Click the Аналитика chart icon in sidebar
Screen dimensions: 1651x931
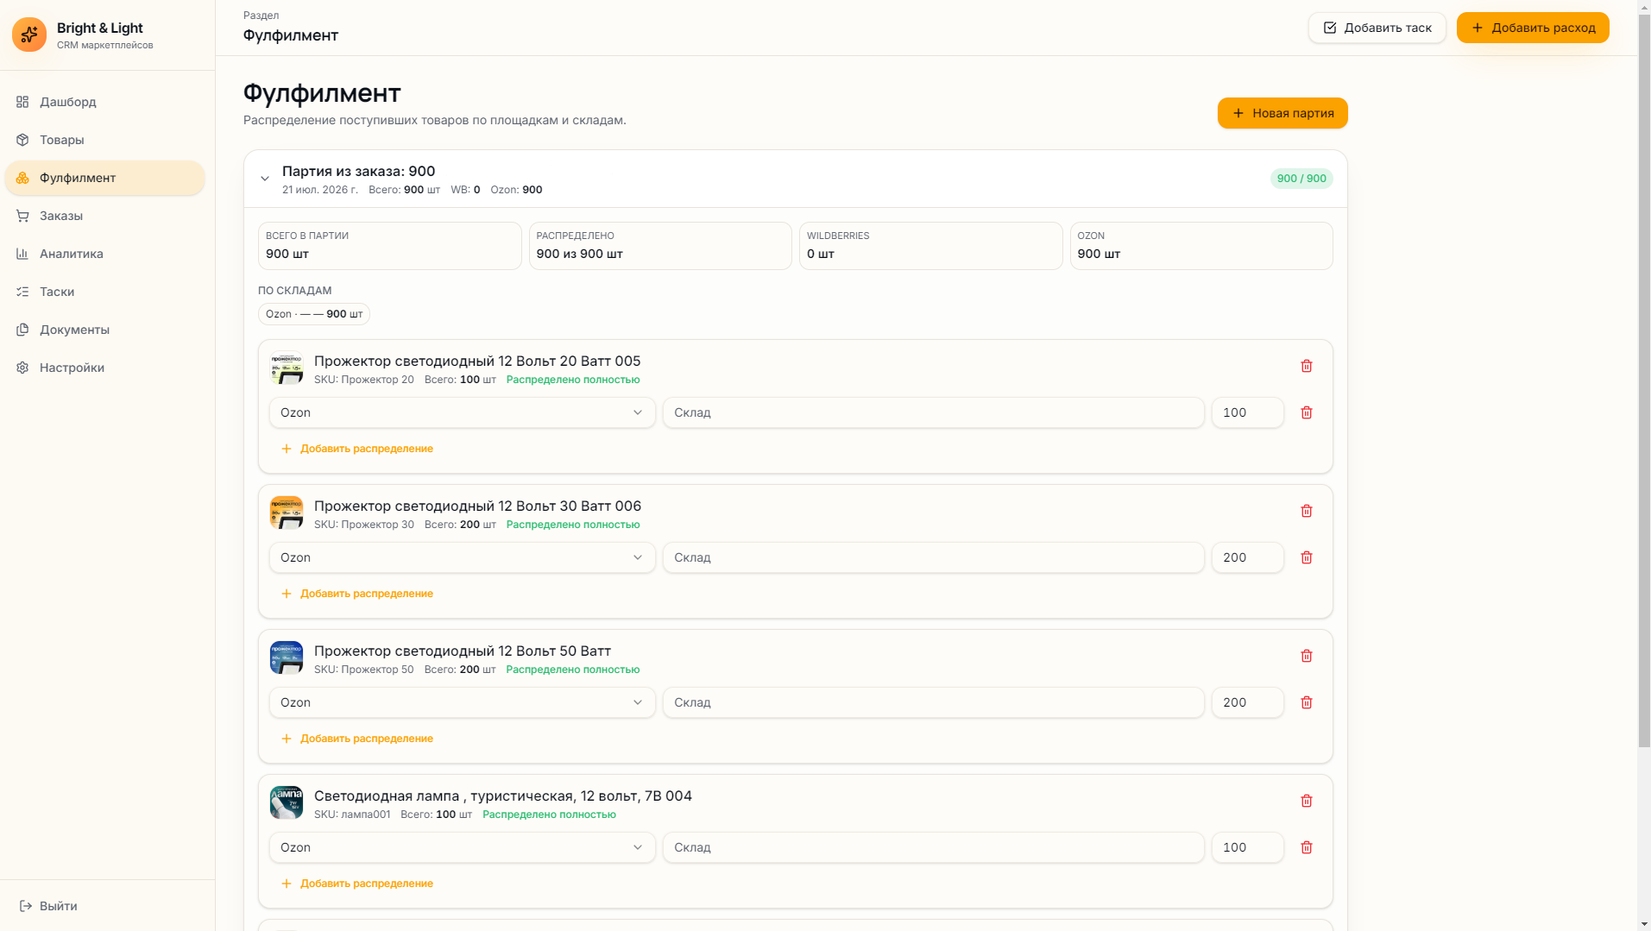22,254
